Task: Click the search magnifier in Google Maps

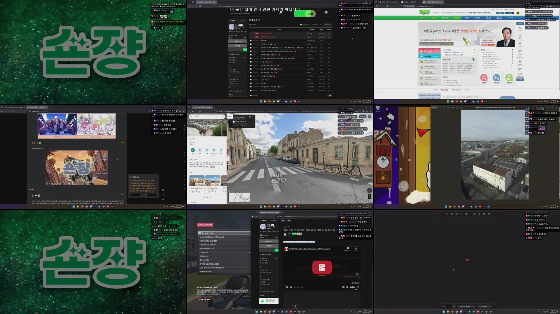Action: 217,117
